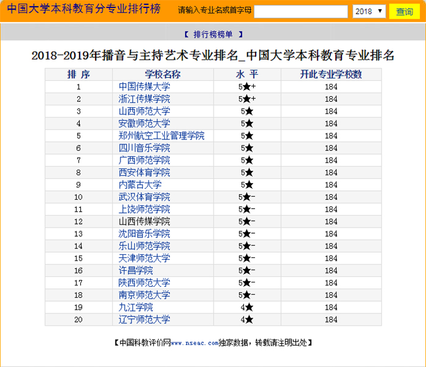Open 南京师范大学 school link
426x367 pixels.
(144, 295)
